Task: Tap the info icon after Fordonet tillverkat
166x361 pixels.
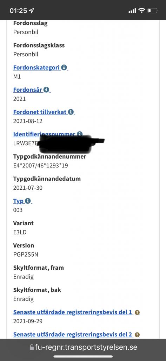Action: pos(71,112)
